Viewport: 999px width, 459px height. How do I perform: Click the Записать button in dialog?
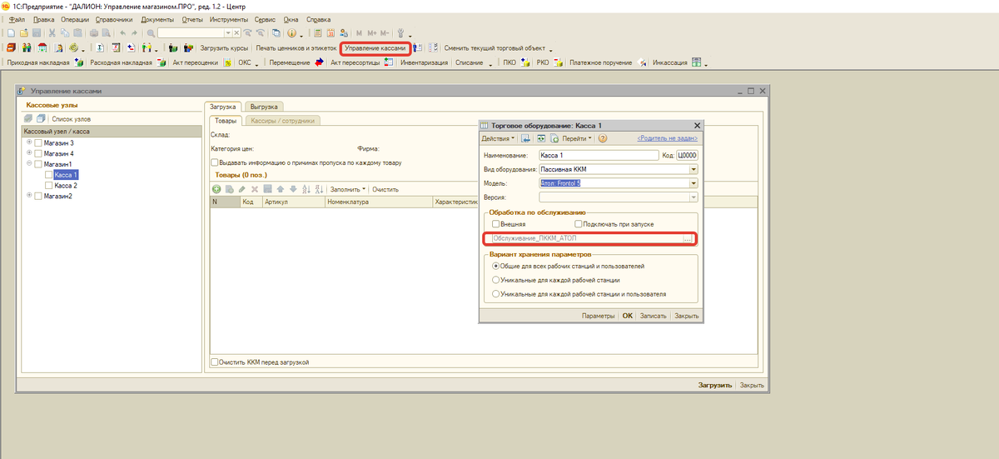(x=653, y=316)
